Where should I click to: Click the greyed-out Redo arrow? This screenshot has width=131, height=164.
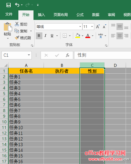pos(28,5)
